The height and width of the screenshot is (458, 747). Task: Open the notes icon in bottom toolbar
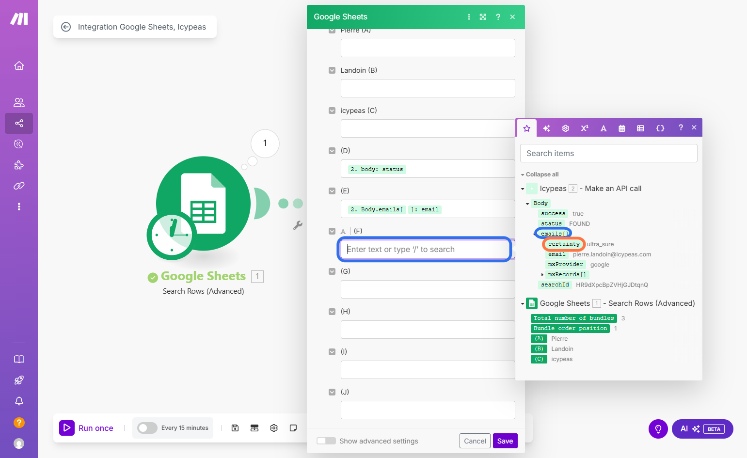293,428
